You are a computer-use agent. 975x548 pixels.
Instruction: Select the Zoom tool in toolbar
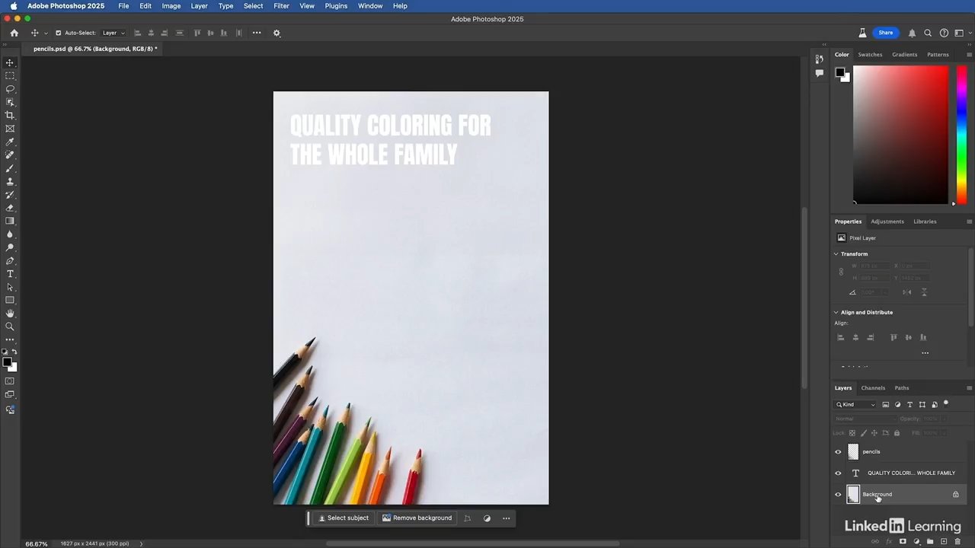(x=10, y=327)
